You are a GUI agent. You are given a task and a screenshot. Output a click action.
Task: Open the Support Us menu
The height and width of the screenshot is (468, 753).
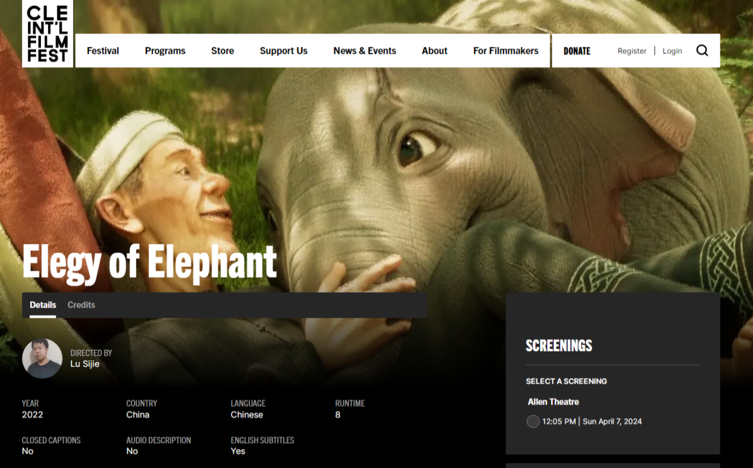click(x=283, y=51)
